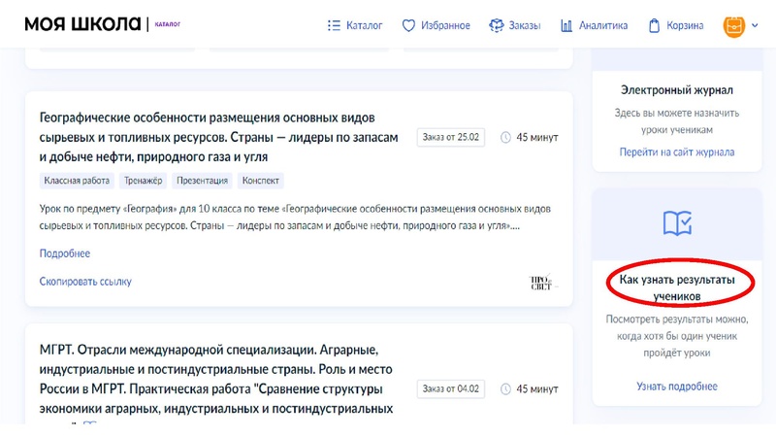The height and width of the screenshot is (437, 776).
Task: Open the Каталог menu item
Action: point(365,25)
